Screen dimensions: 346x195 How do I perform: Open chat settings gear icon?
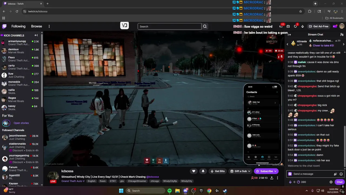[x=331, y=182]
